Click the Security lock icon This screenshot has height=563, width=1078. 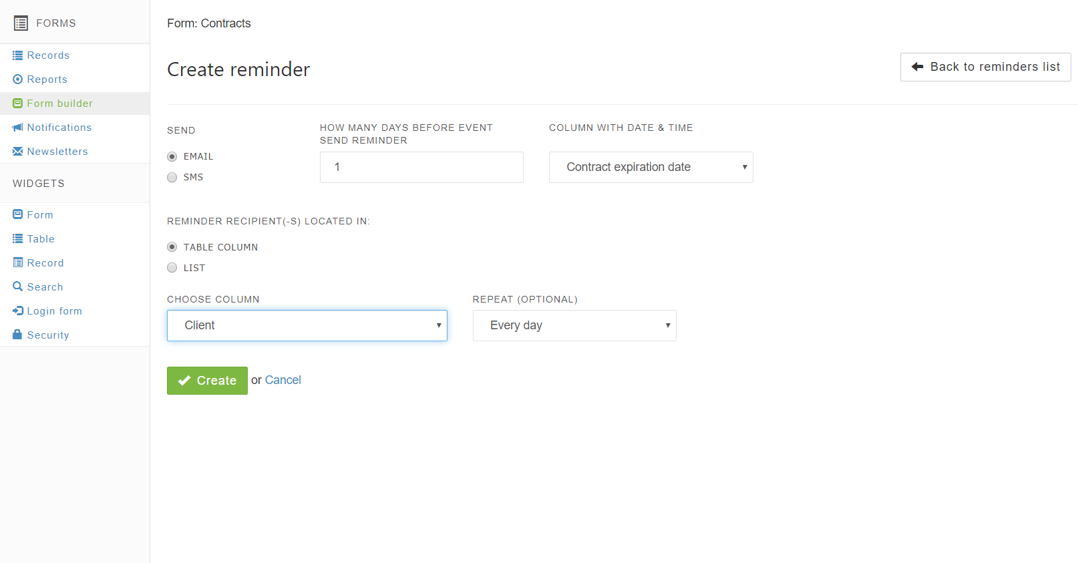(x=17, y=335)
